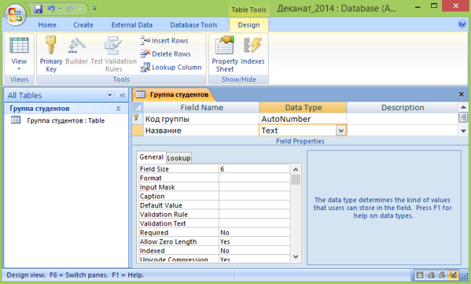The height and width of the screenshot is (284, 471).
Task: Click the Data Type column header
Action: [x=303, y=107]
